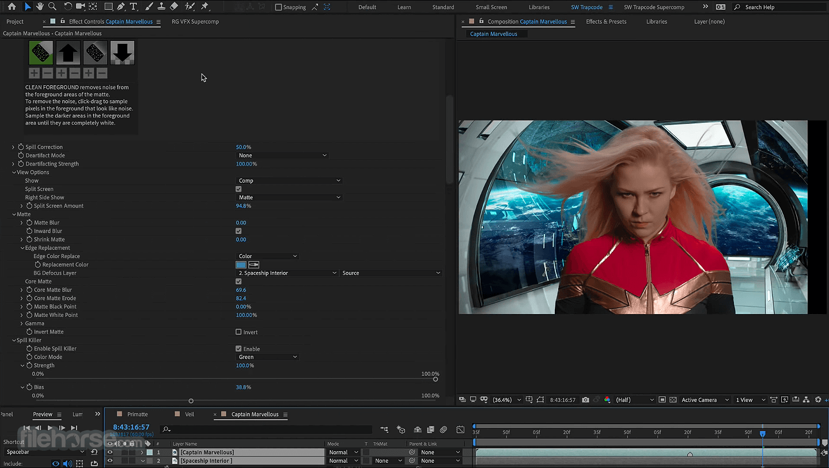Take a snapshot with the camera icon

click(585, 399)
